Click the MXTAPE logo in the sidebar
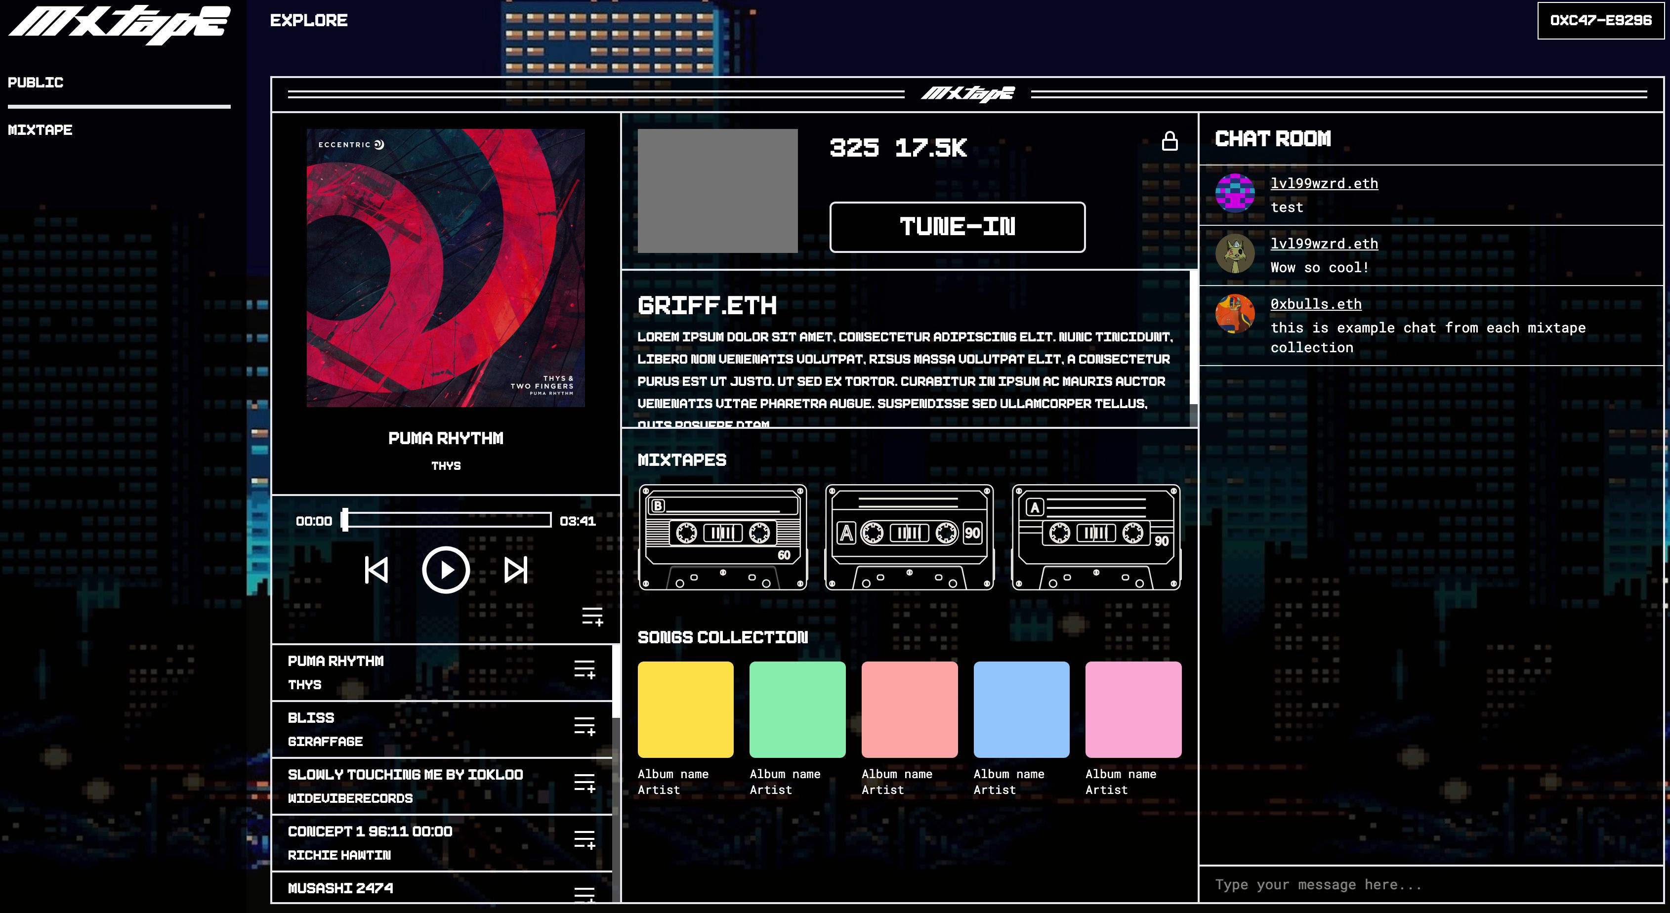Image resolution: width=1670 pixels, height=913 pixels. (119, 25)
